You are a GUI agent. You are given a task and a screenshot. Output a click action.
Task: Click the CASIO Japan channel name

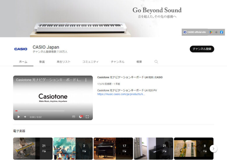coord(46,47)
